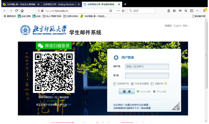Switch to the 北京师范大学 Beijing Normal tab
Screen dimensions: 209x124
click(61, 4)
